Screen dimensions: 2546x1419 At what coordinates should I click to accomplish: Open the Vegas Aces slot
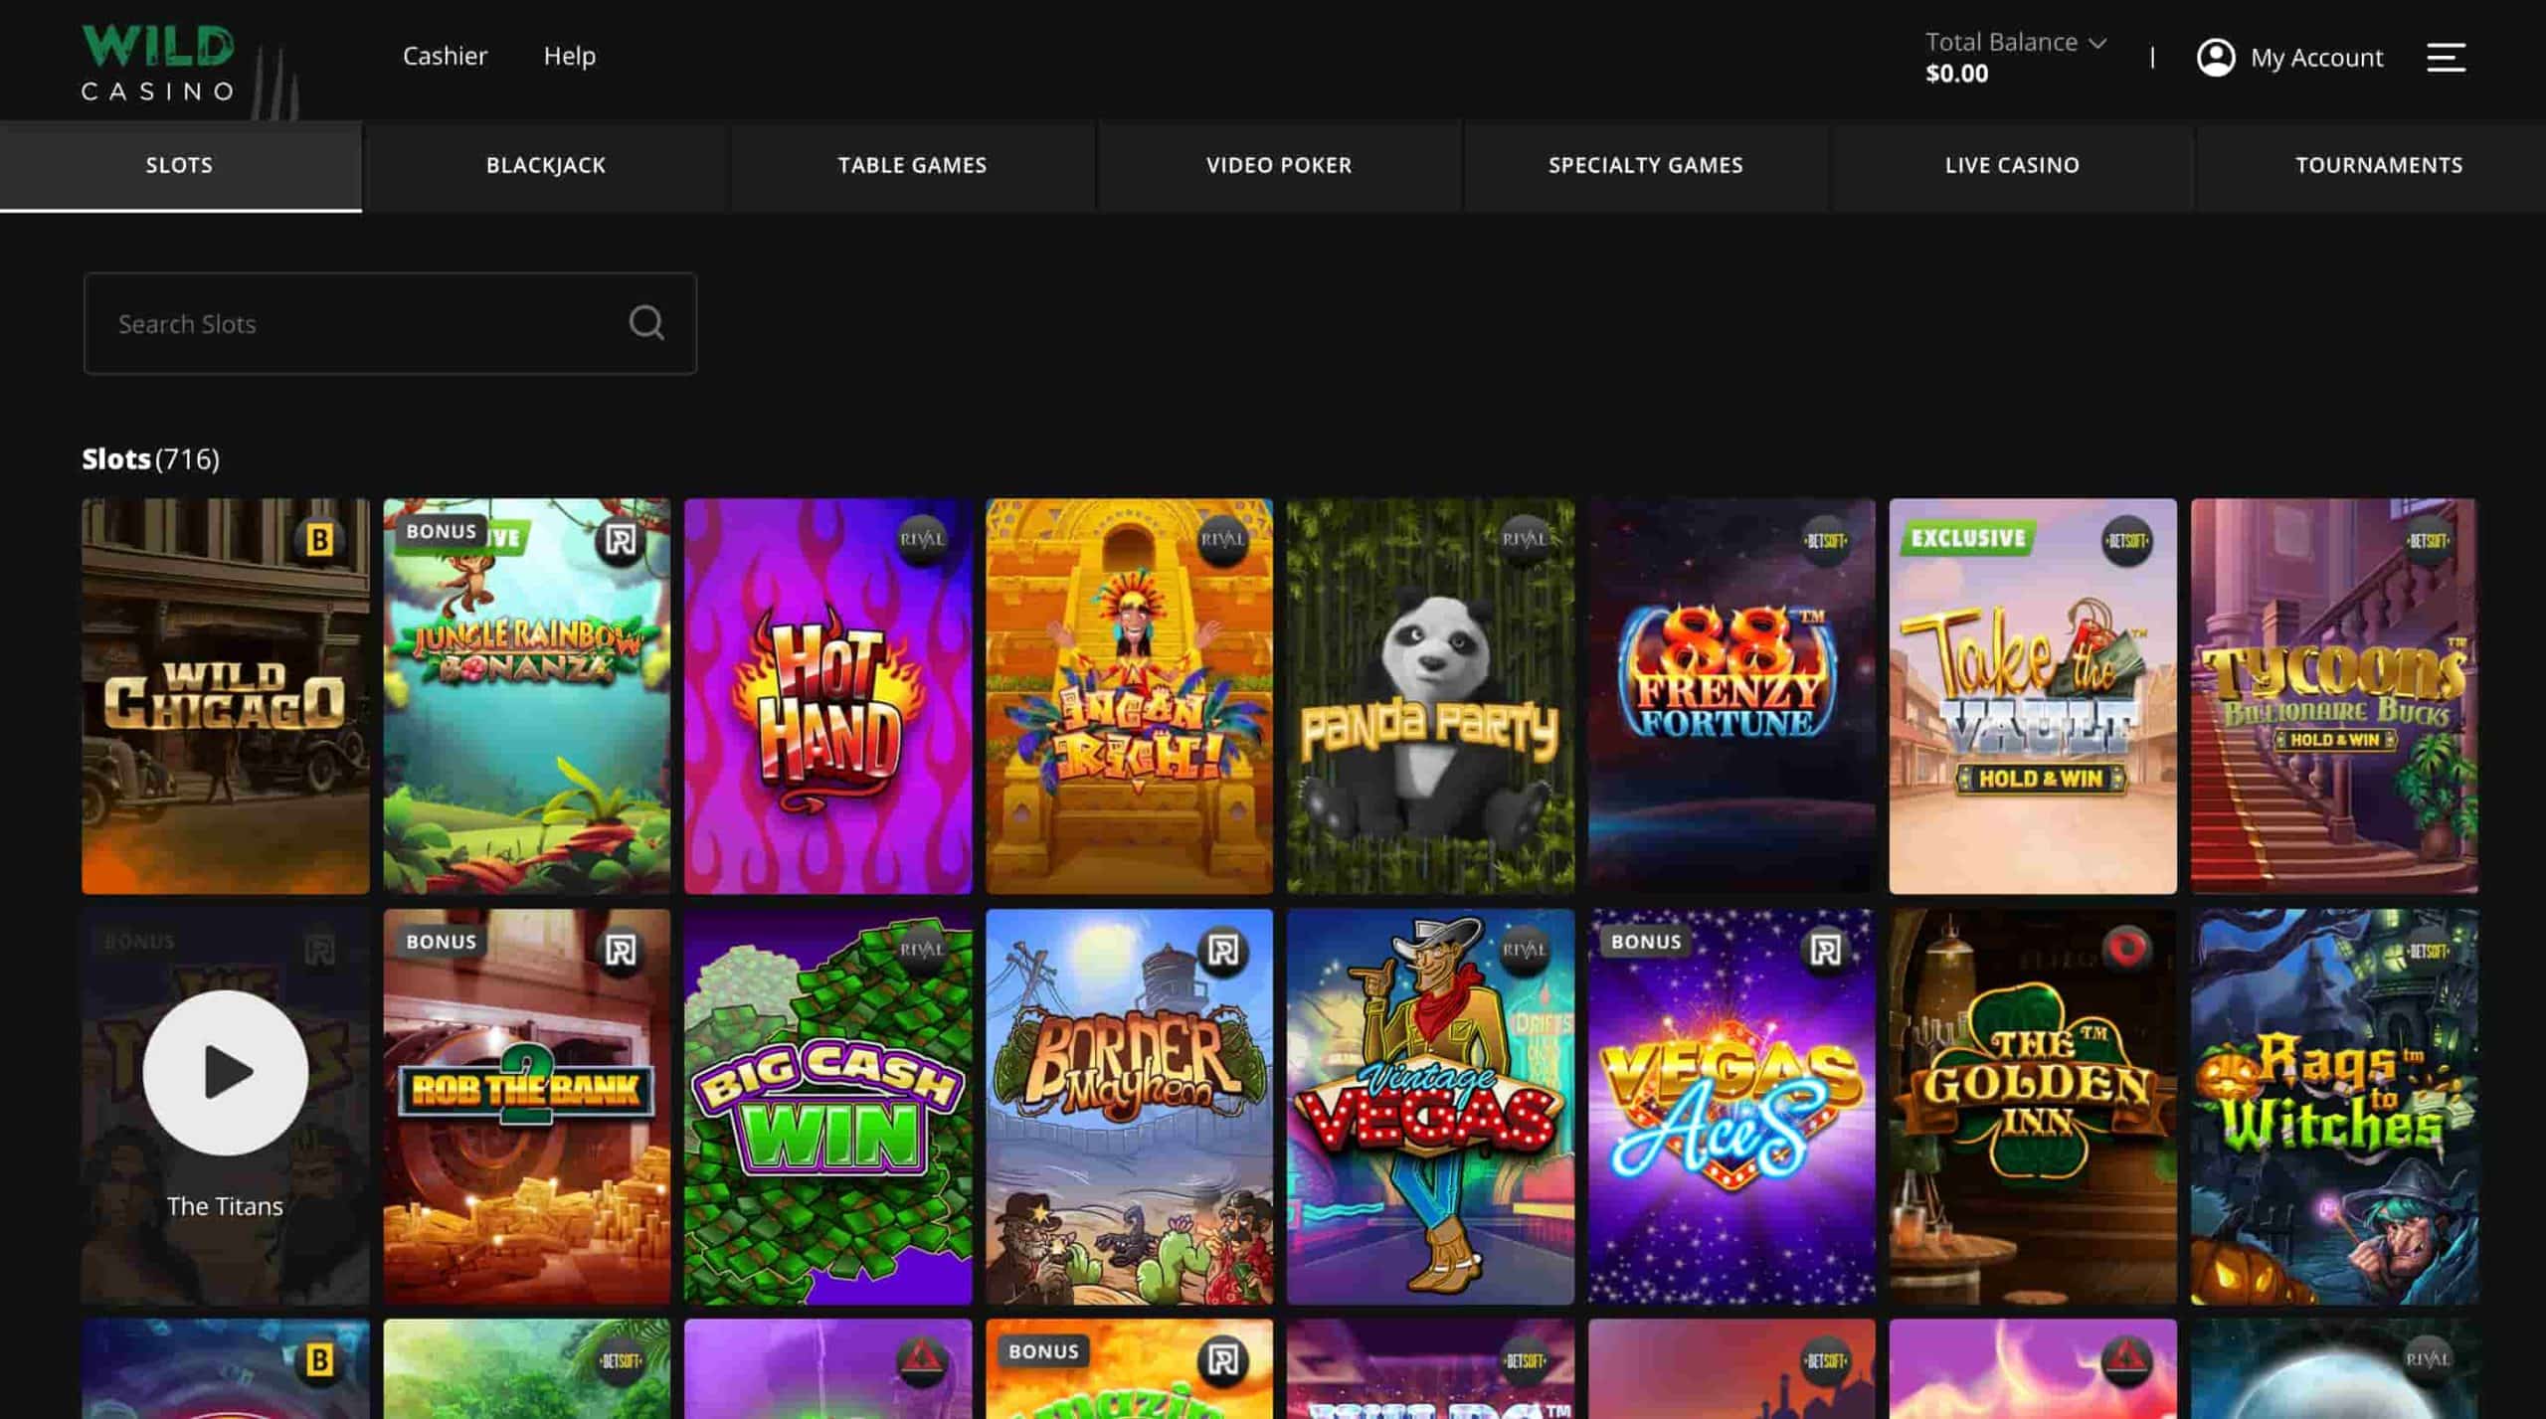1732,1106
